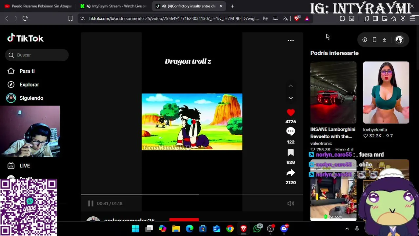Click the TikTok logo
419x236 pixels.
click(26, 38)
